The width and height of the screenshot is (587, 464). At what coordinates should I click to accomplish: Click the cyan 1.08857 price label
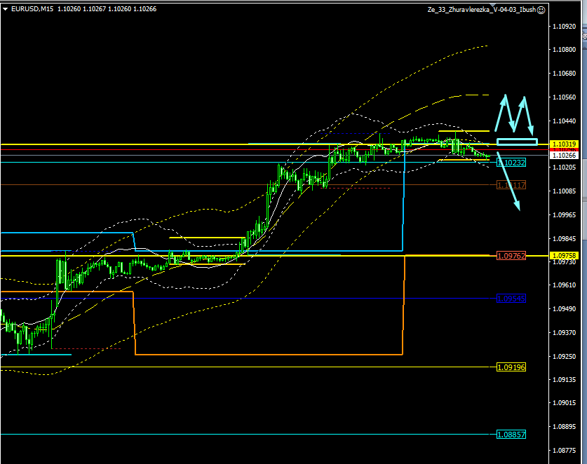[x=511, y=435]
